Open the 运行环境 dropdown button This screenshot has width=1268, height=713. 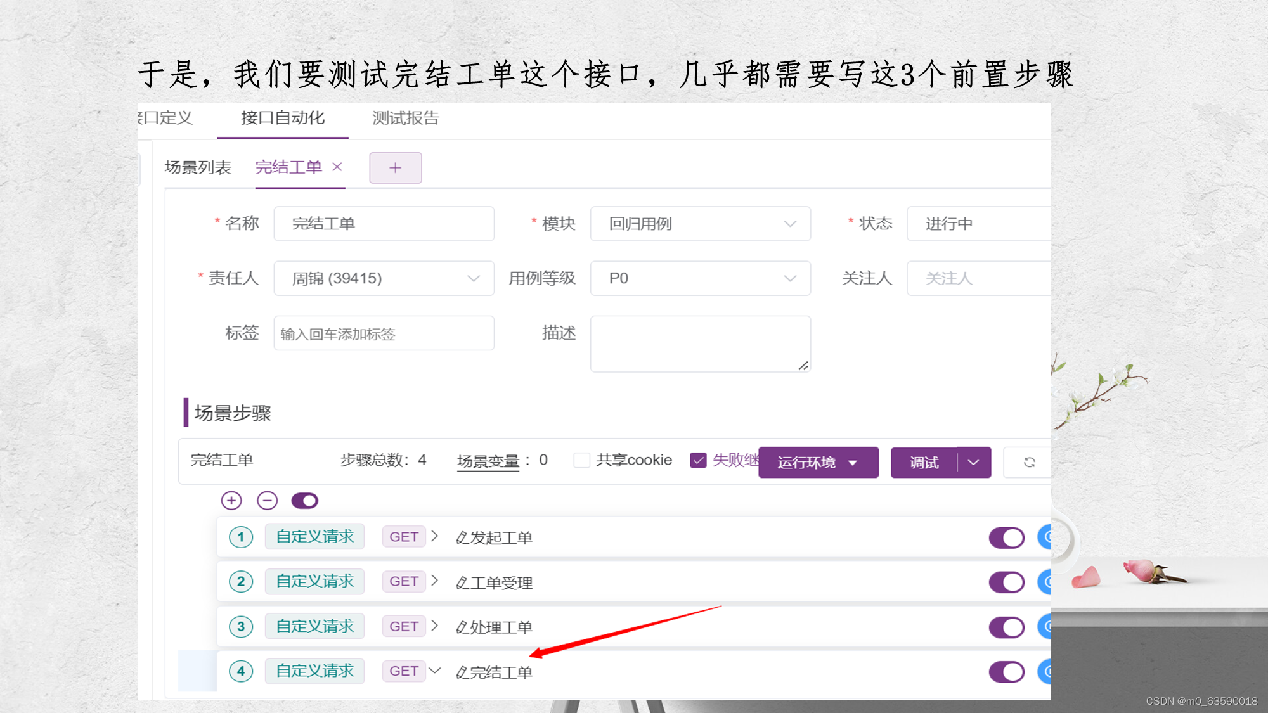click(818, 462)
